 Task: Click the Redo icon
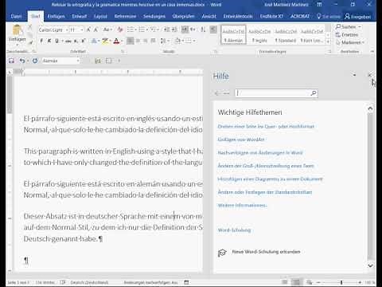(x=35, y=61)
